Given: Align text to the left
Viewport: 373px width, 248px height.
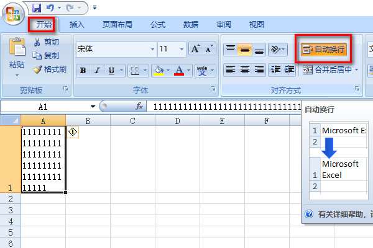Looking at the screenshot, I should pyautogui.click(x=231, y=70).
